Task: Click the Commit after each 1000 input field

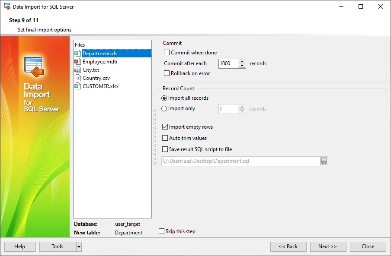Action: pyautogui.click(x=228, y=63)
